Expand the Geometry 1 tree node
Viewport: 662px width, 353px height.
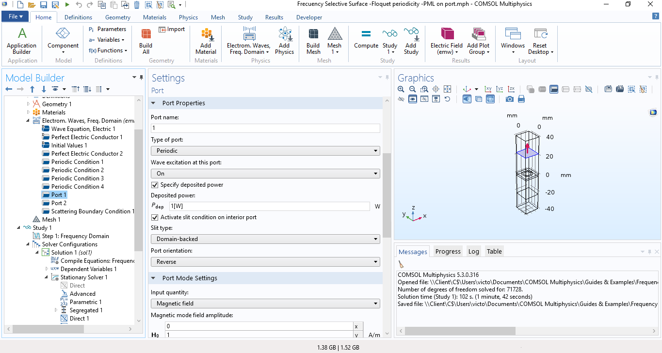pos(28,104)
